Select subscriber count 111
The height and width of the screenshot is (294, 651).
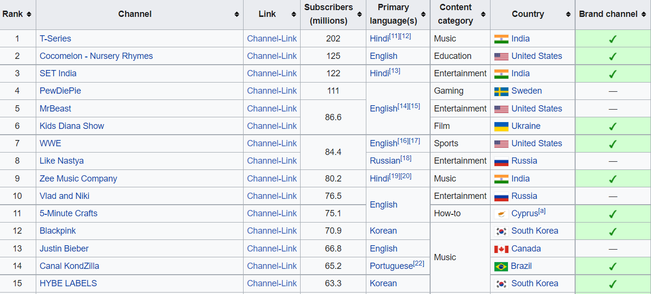click(333, 91)
